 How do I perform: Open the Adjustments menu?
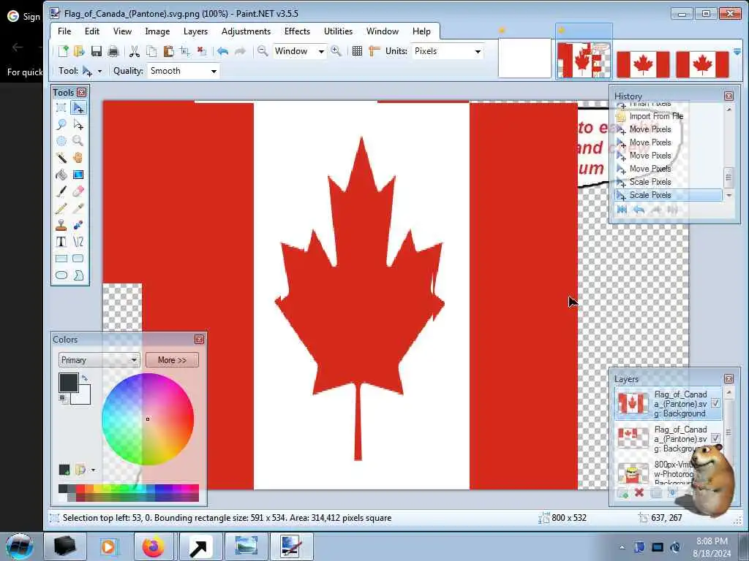pyautogui.click(x=246, y=31)
